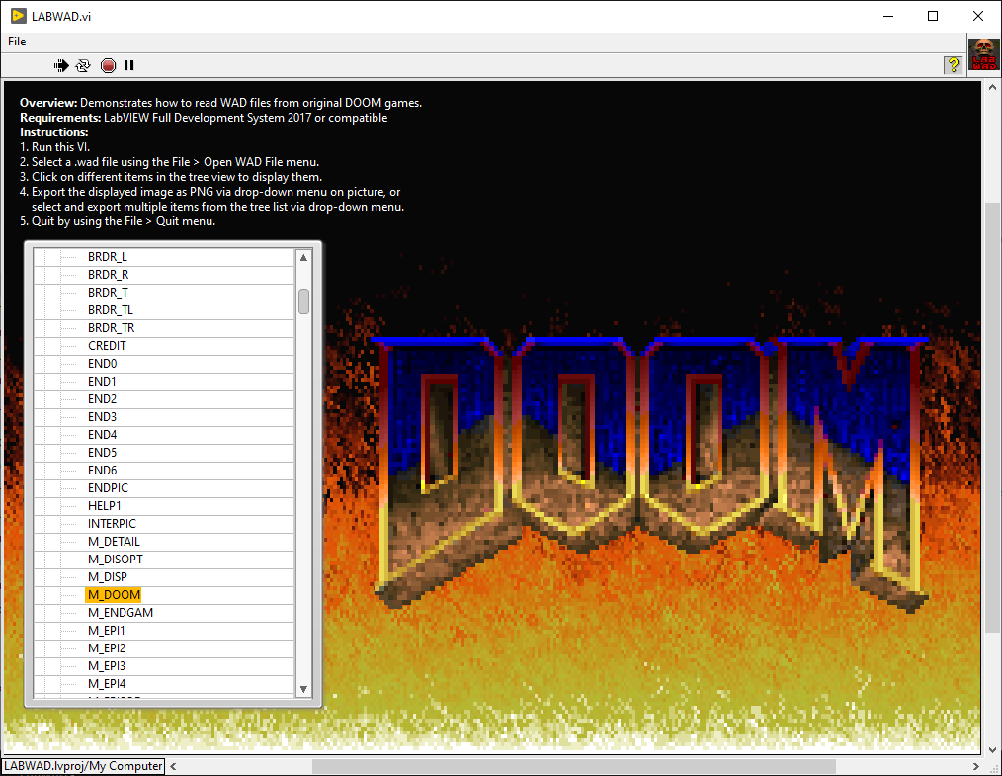Select M_ENDGAM in the tree

click(x=121, y=613)
